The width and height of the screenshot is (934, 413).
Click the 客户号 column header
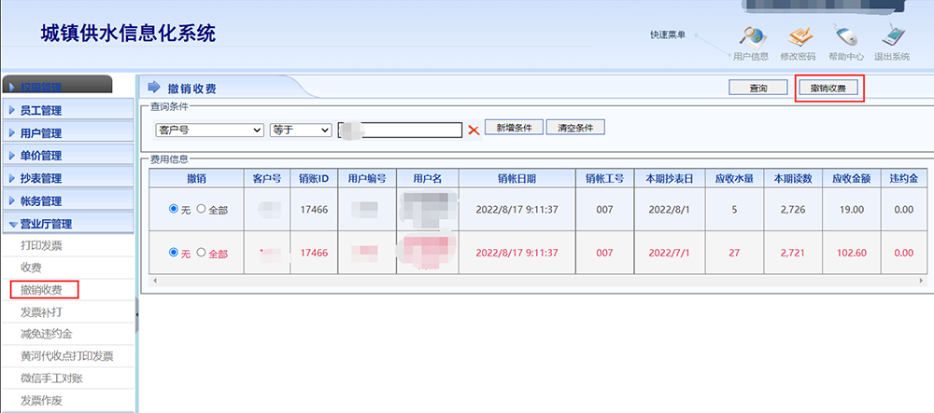(267, 178)
